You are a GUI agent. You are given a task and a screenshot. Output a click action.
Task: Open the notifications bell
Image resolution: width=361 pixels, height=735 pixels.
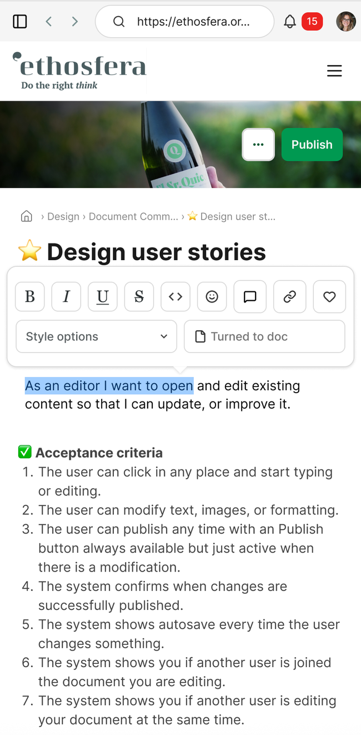point(290,22)
